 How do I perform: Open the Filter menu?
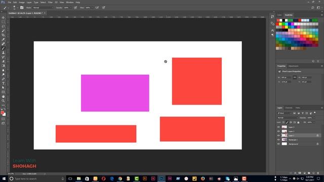click(50, 2)
